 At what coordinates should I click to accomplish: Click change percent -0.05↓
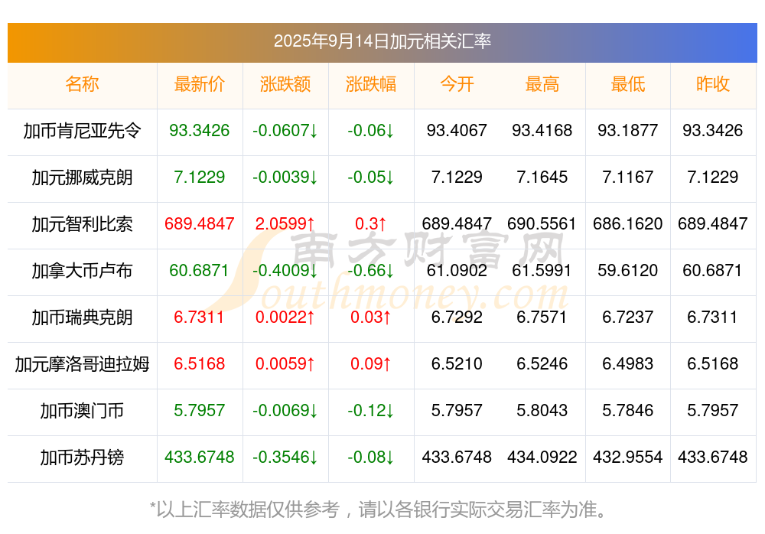tap(371, 177)
